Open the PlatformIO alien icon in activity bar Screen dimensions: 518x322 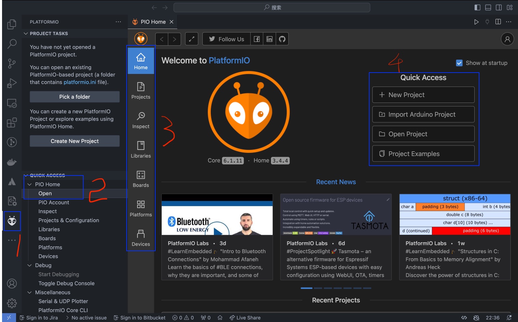pos(12,221)
